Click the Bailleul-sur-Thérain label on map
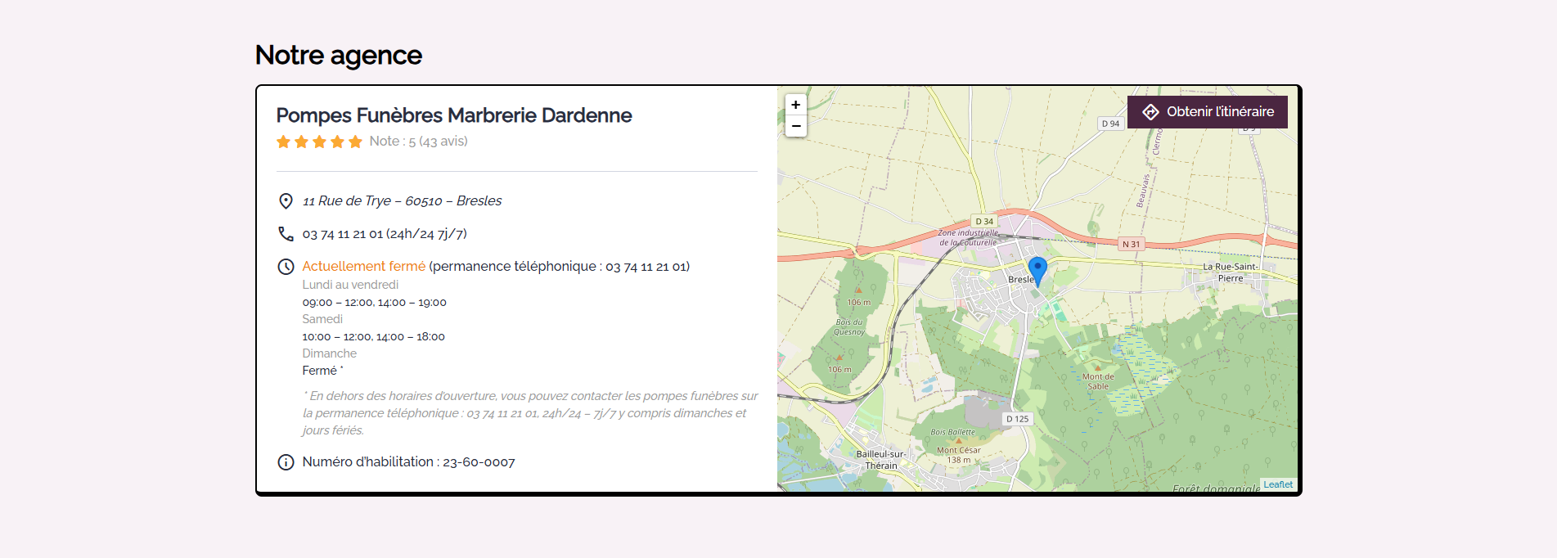Screen dimensions: 1557x558 [x=880, y=460]
